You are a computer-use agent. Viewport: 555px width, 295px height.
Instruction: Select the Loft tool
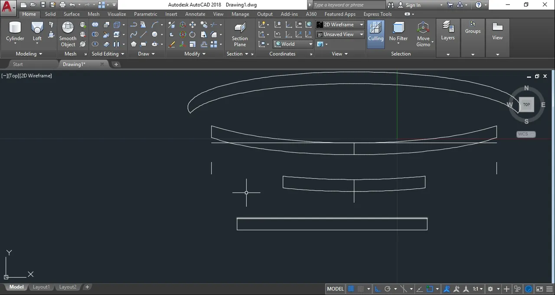point(37,32)
